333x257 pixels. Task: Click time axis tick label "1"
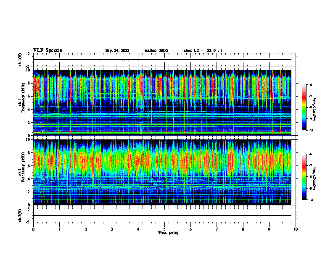click(59, 229)
